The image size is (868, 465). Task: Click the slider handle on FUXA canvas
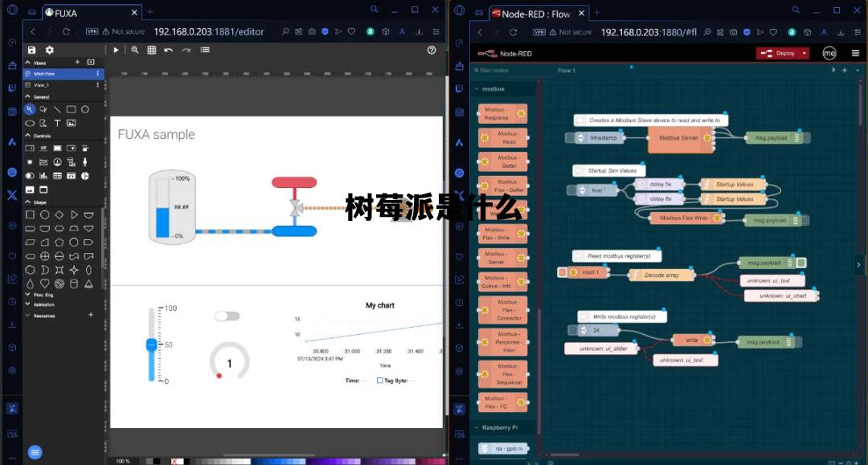click(151, 345)
